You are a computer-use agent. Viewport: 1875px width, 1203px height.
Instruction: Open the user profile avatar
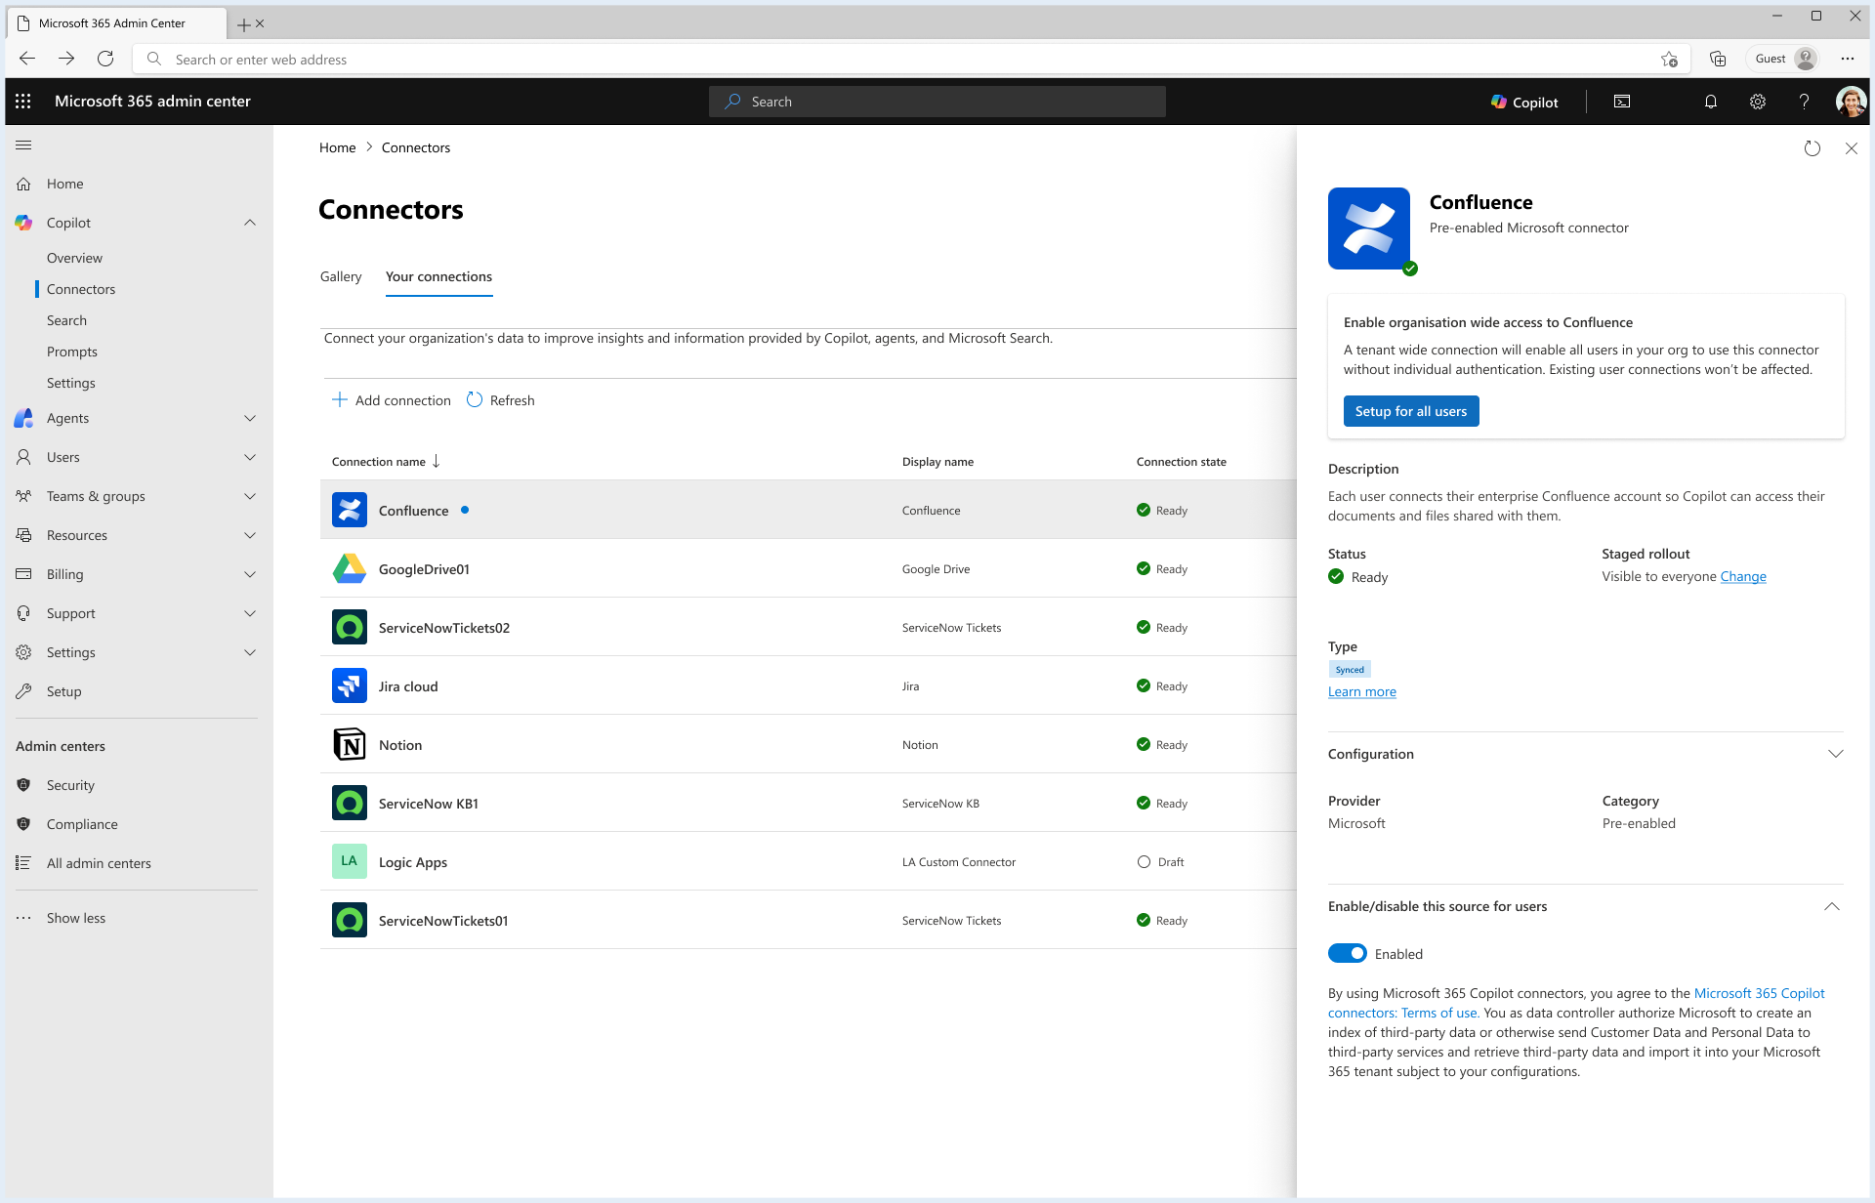(x=1851, y=102)
